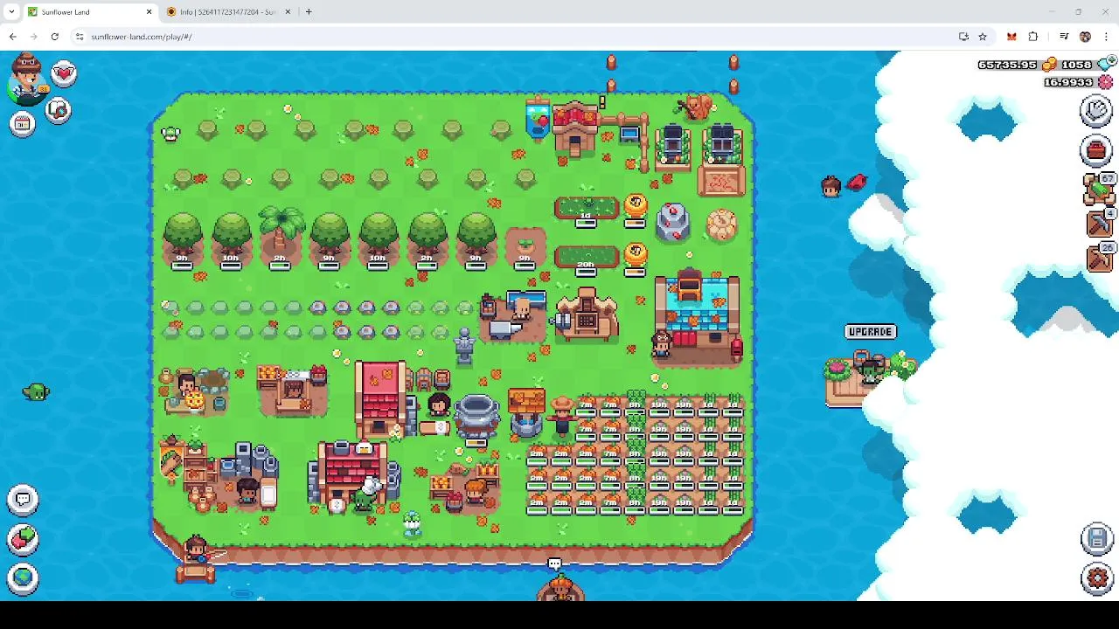Open a new browser tab
This screenshot has width=1119, height=629.
coord(309,12)
